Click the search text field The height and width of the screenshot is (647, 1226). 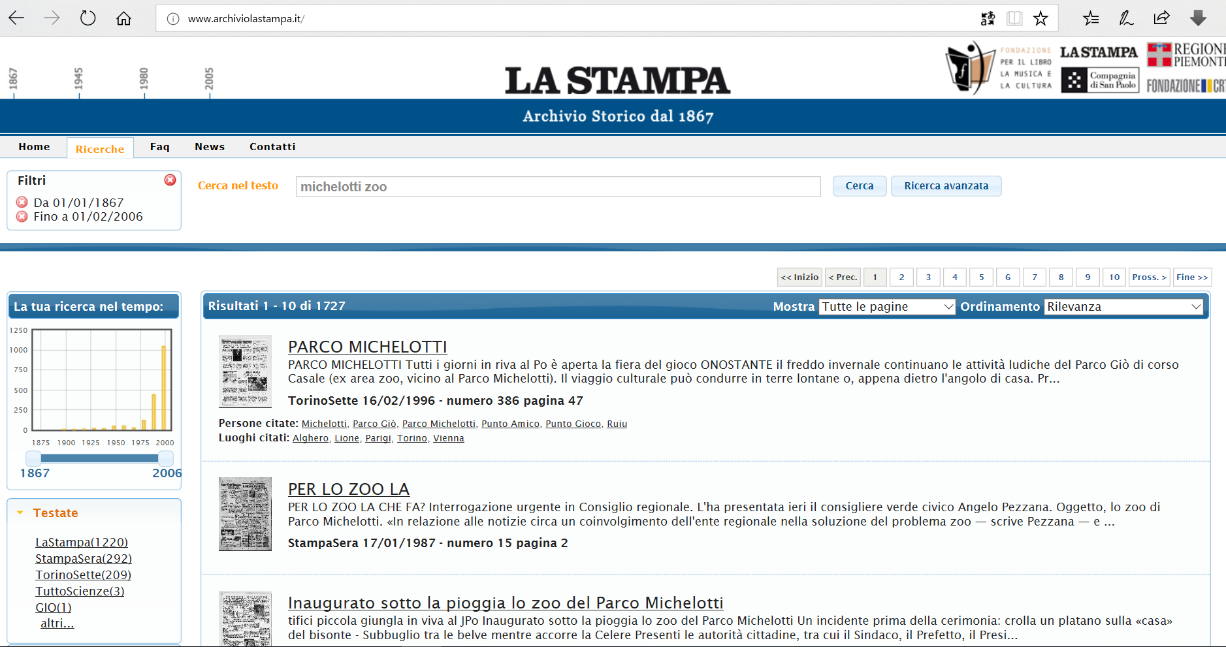coord(558,187)
